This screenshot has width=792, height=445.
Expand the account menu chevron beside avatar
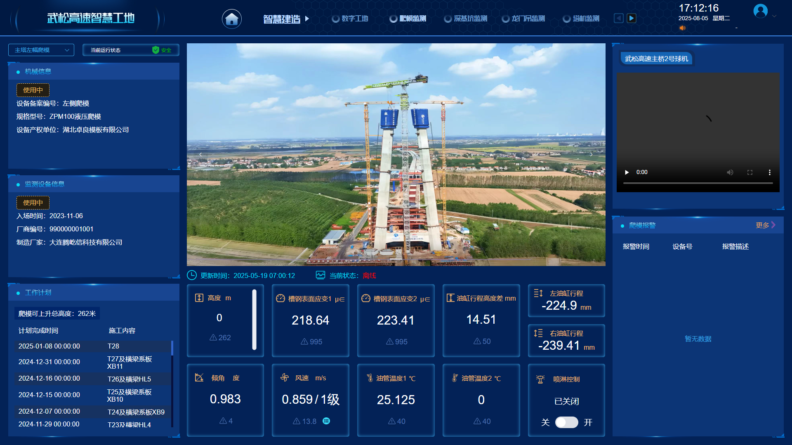[x=774, y=16]
